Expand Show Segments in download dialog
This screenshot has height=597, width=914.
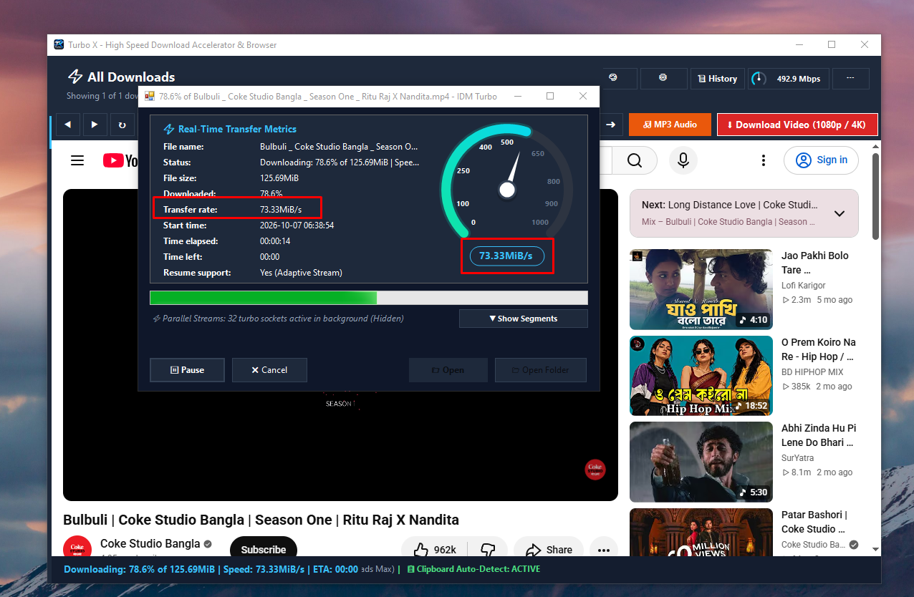point(523,319)
